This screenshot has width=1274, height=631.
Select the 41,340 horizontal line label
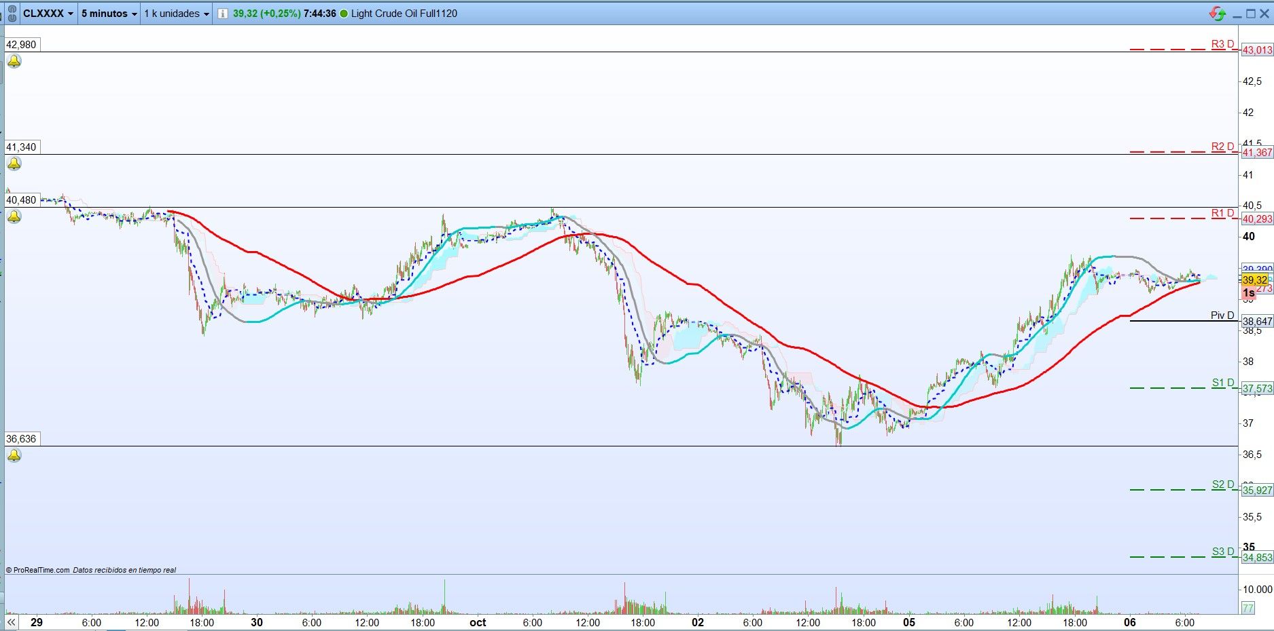pos(22,147)
